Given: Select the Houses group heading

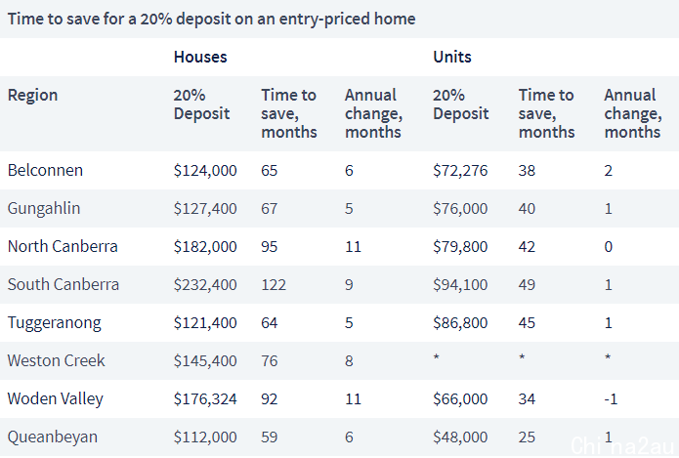Looking at the screenshot, I should click(x=200, y=57).
